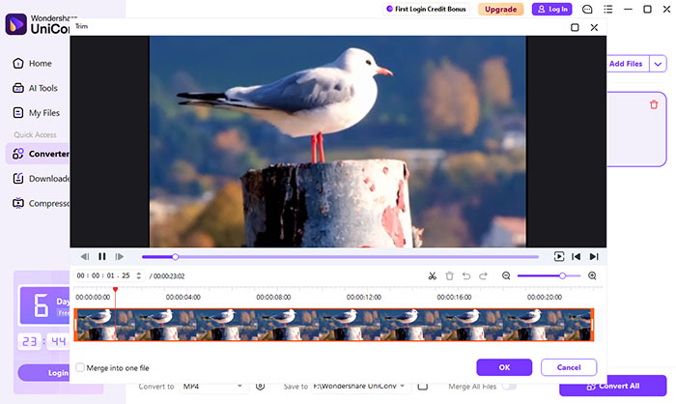Delete the file with red trash icon
Viewport: 676px width, 404px height.
[654, 104]
